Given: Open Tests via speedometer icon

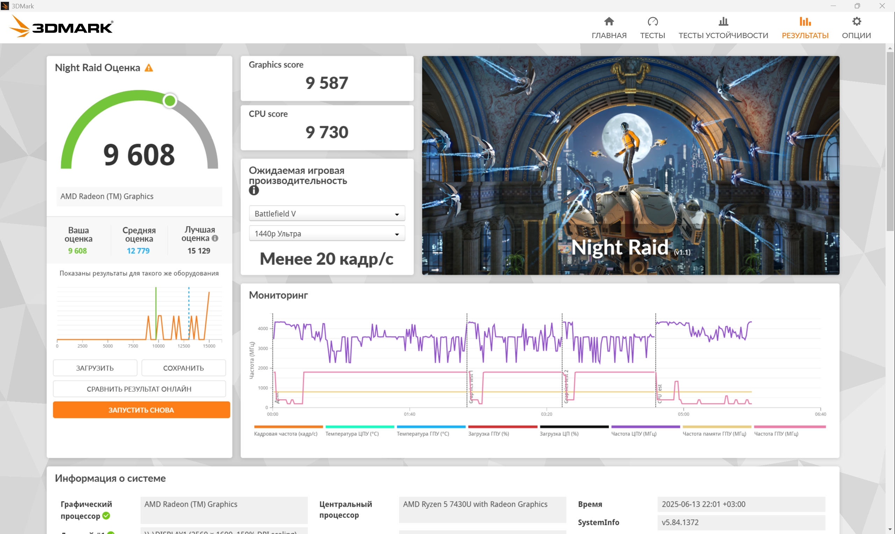Looking at the screenshot, I should point(652,22).
